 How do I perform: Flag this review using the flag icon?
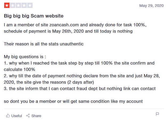[x=157, y=114]
